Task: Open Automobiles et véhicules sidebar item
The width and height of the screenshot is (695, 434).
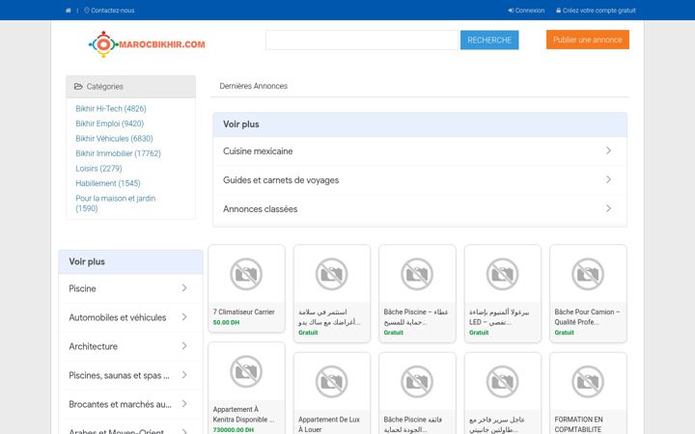Action: [130, 317]
